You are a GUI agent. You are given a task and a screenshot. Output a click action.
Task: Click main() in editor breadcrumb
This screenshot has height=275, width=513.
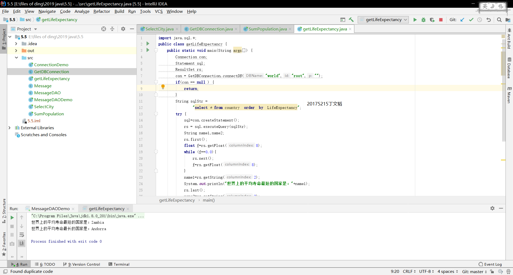coord(209,200)
